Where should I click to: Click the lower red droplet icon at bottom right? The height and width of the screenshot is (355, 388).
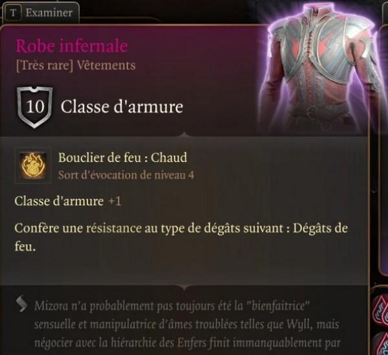381,345
